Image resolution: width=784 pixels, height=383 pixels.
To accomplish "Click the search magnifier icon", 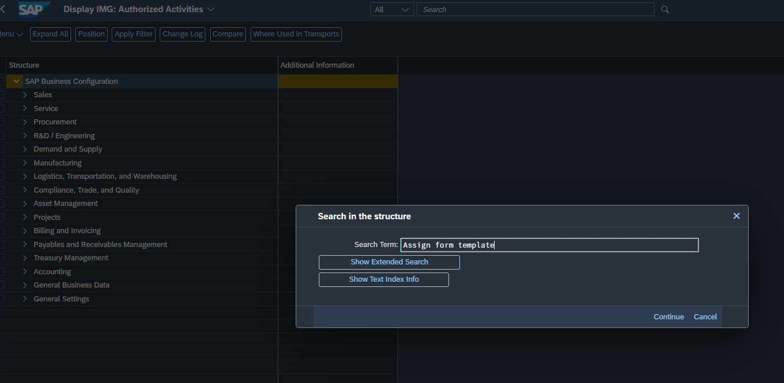I will click(x=664, y=9).
